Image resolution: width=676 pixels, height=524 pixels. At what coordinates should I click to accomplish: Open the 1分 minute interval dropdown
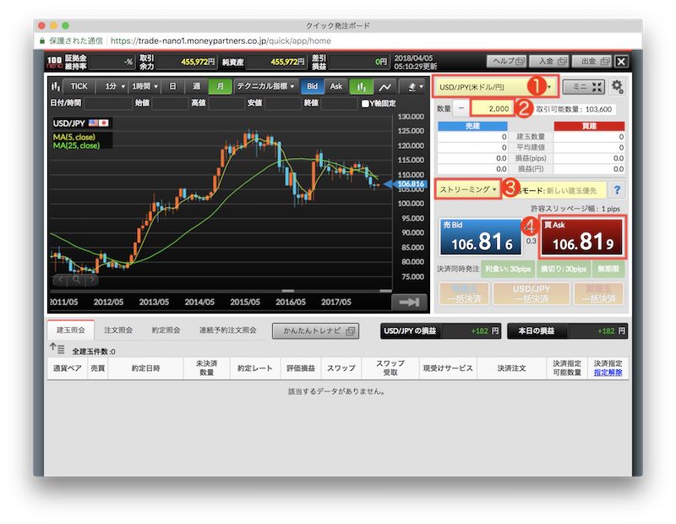click(112, 86)
